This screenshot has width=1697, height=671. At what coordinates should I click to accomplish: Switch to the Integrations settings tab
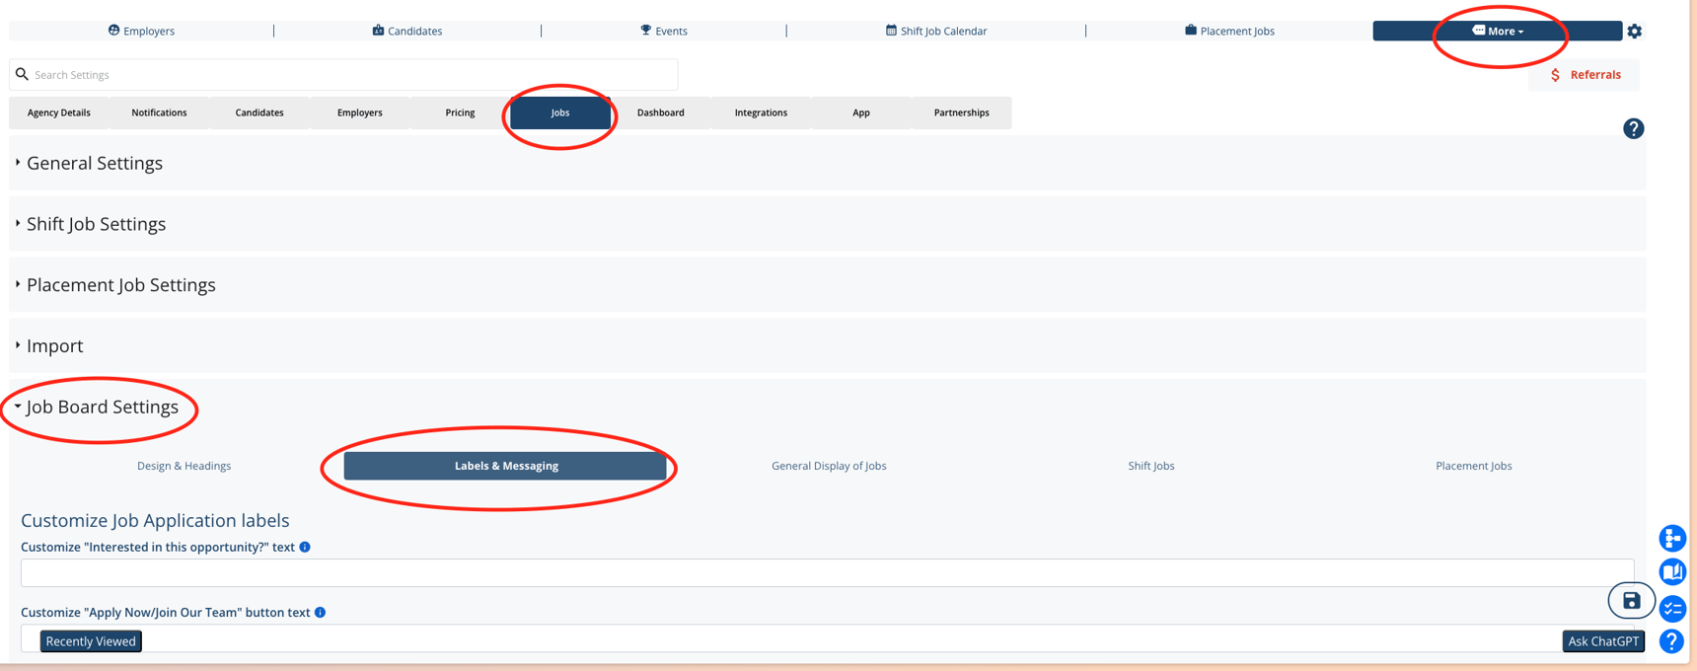[x=761, y=112]
